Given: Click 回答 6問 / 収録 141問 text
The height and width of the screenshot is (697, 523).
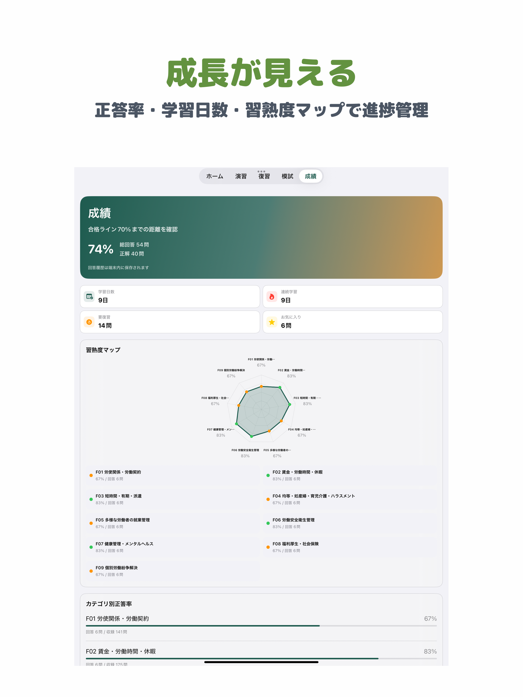Looking at the screenshot, I should (x=107, y=632).
